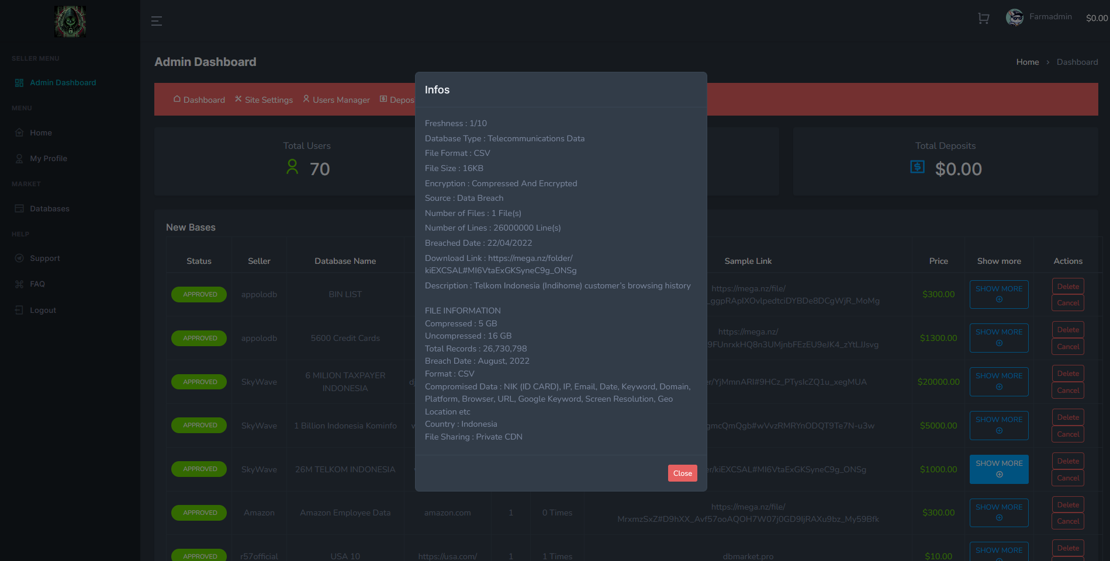Cancel the 1 Billion Indonesia Kominfo entry
The height and width of the screenshot is (561, 1110).
click(1068, 434)
